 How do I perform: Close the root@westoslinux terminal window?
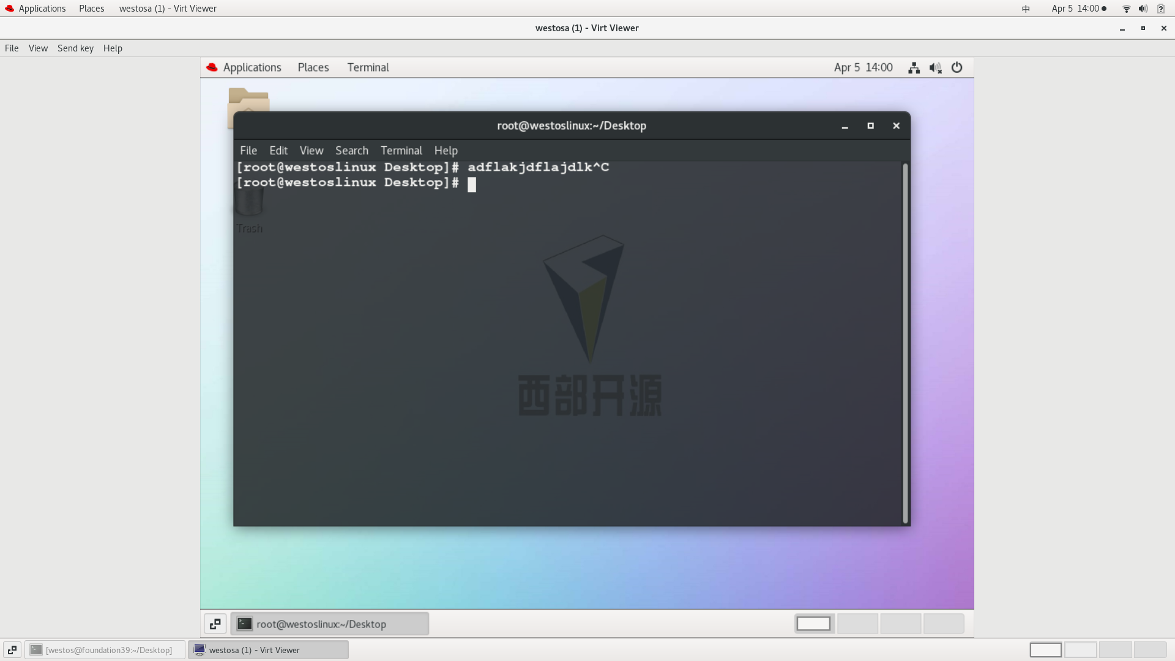coord(896,126)
